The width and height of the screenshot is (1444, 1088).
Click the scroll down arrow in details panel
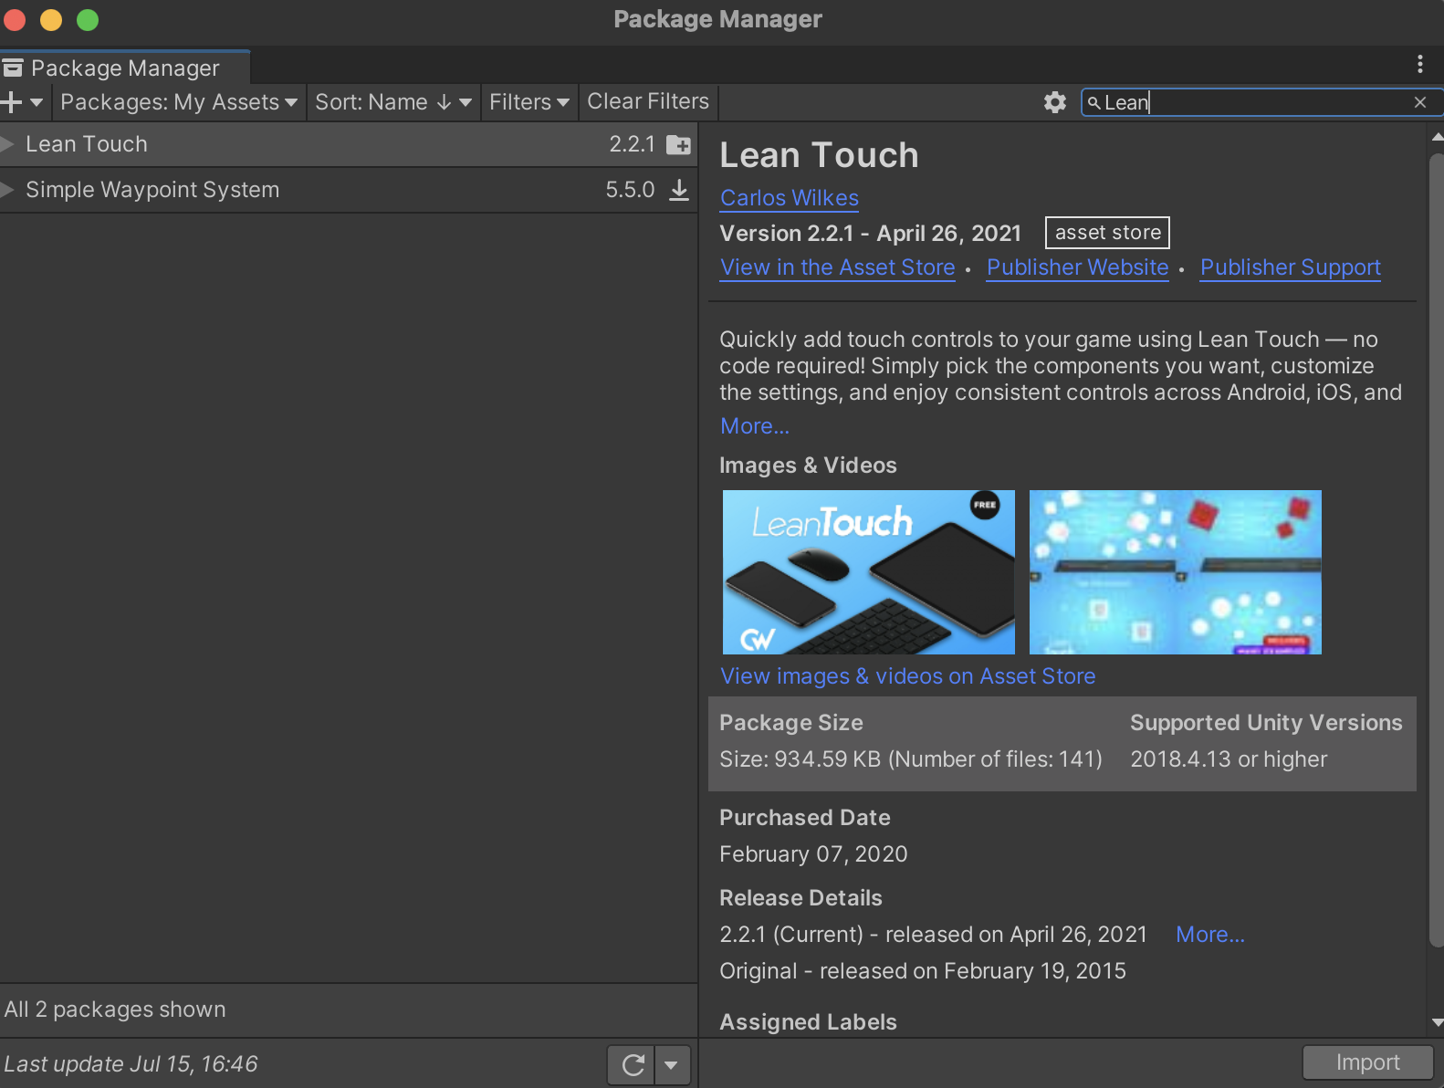(x=1438, y=1023)
